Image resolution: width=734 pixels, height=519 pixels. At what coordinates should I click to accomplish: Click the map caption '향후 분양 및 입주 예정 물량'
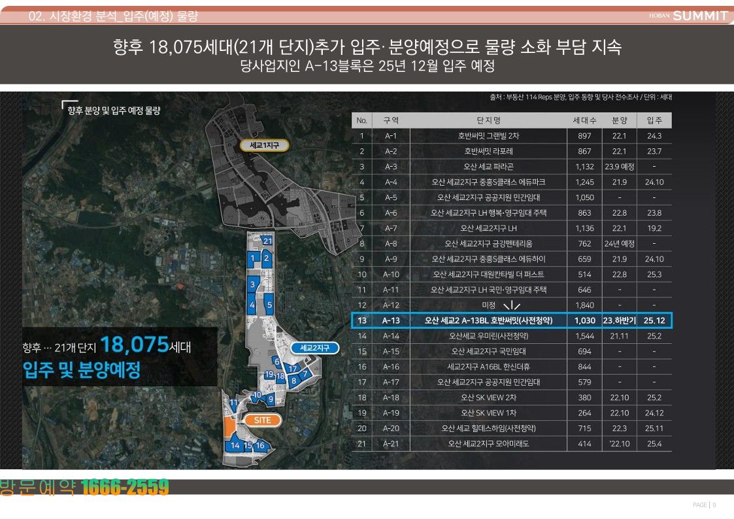click(x=114, y=110)
